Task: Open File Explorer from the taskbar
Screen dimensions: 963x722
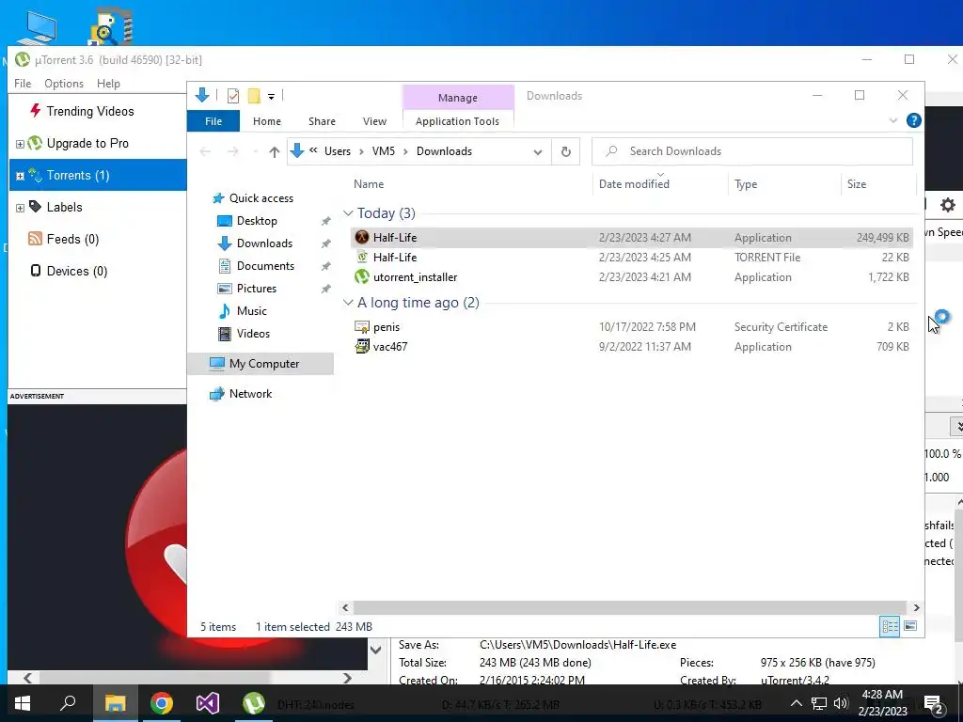Action: [115, 703]
